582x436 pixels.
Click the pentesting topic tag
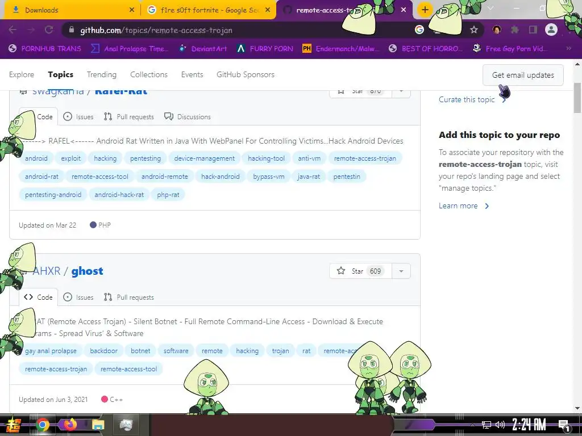[x=145, y=158]
